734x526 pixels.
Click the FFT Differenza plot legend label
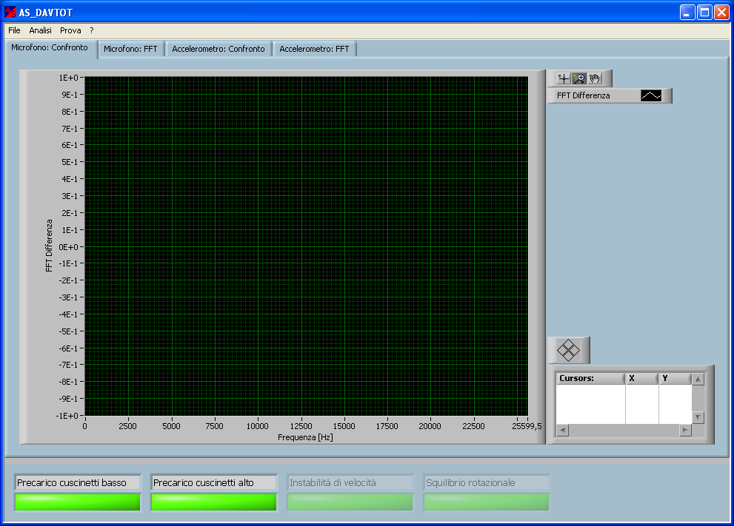584,96
